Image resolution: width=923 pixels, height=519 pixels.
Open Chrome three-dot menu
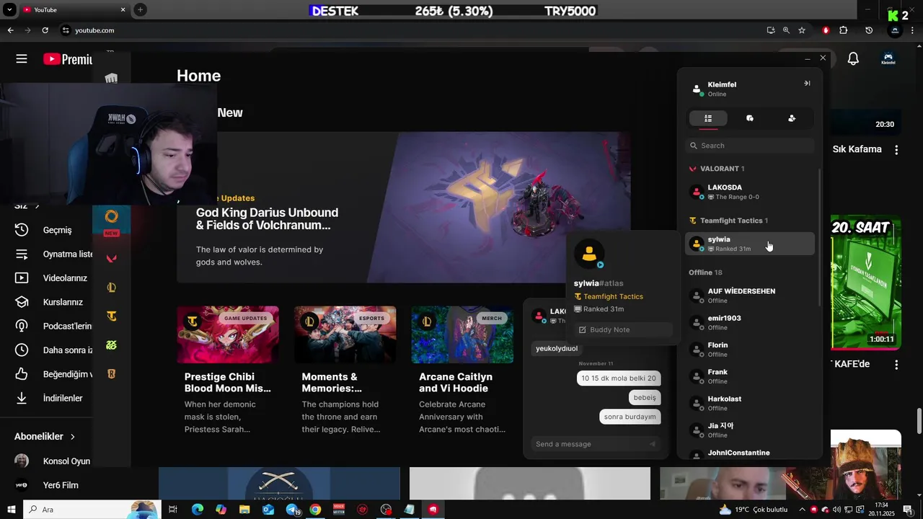tap(913, 30)
